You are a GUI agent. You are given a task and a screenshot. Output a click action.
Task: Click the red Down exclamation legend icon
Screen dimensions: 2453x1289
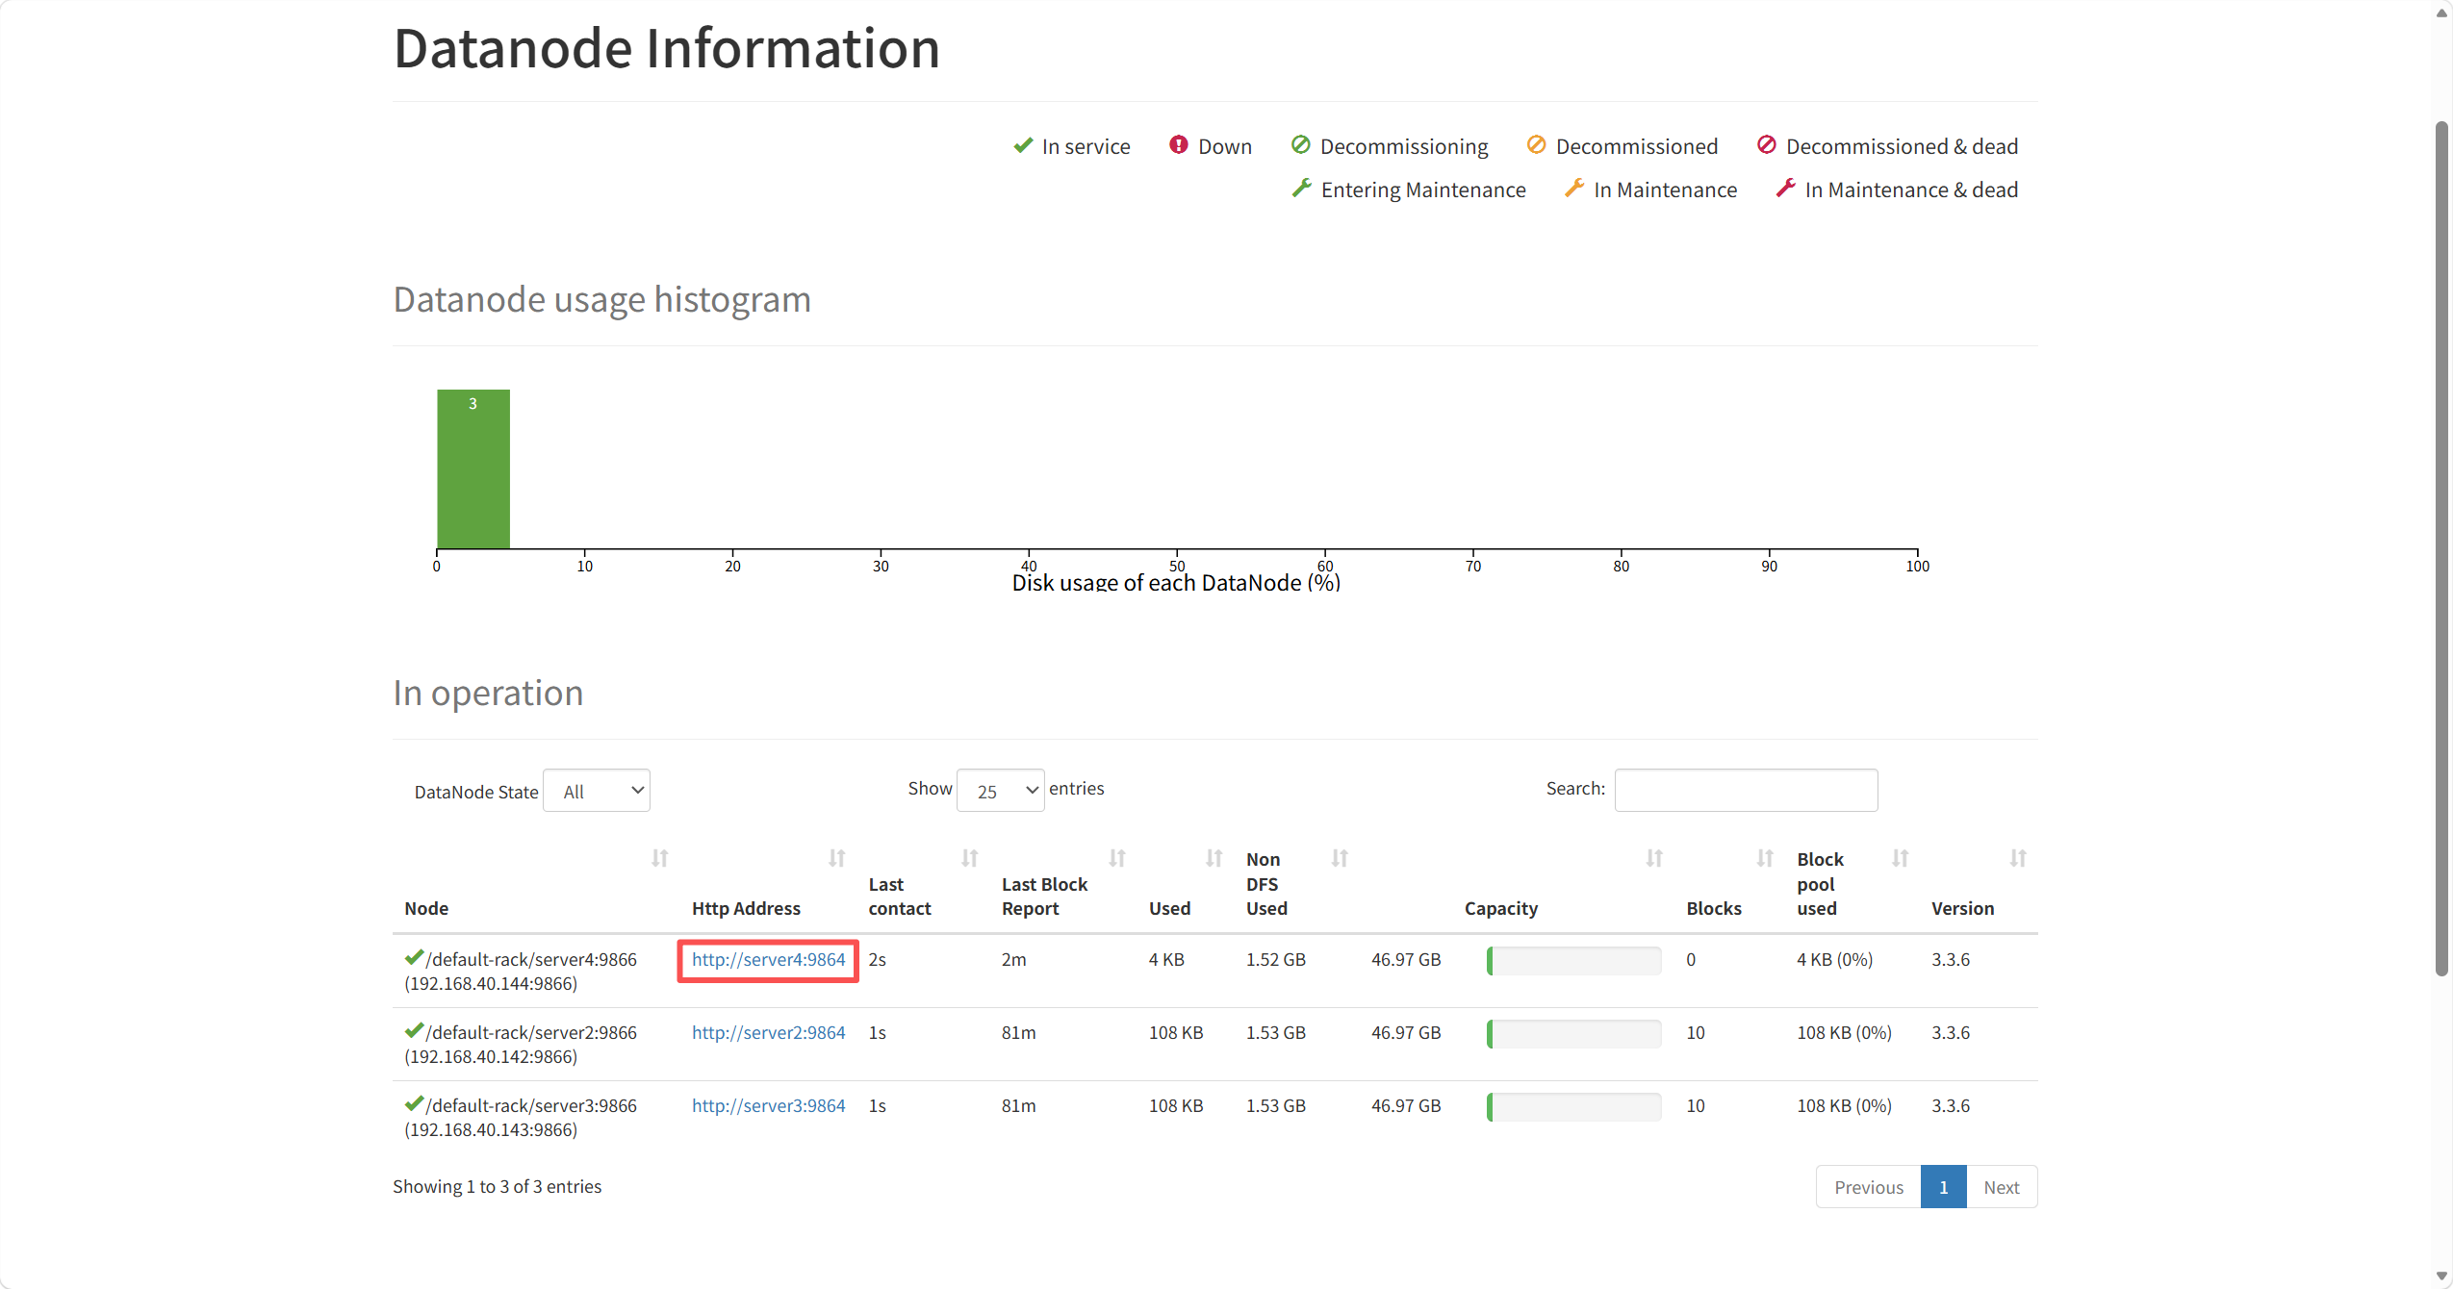click(1178, 144)
